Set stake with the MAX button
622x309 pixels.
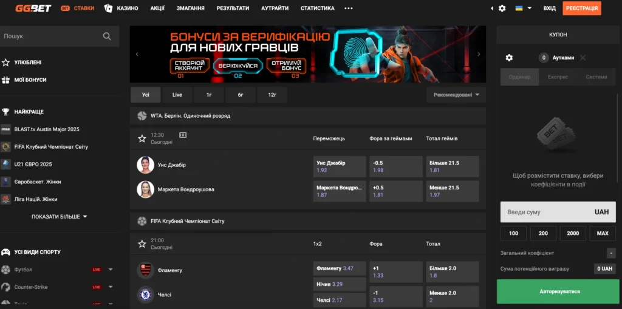[603, 233]
